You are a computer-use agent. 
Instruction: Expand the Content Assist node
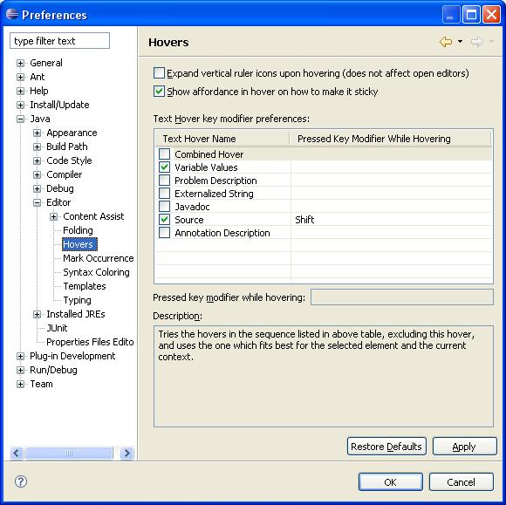coord(54,216)
